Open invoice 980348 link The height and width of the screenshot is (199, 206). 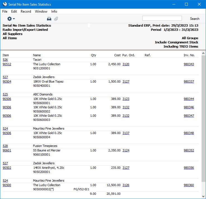189,133
